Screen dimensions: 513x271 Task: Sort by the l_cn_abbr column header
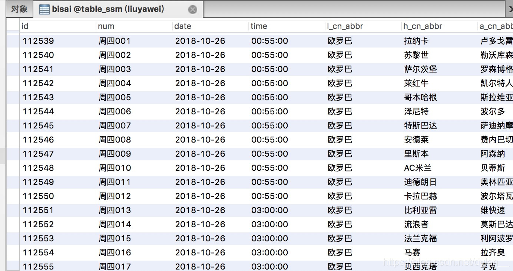(363, 26)
